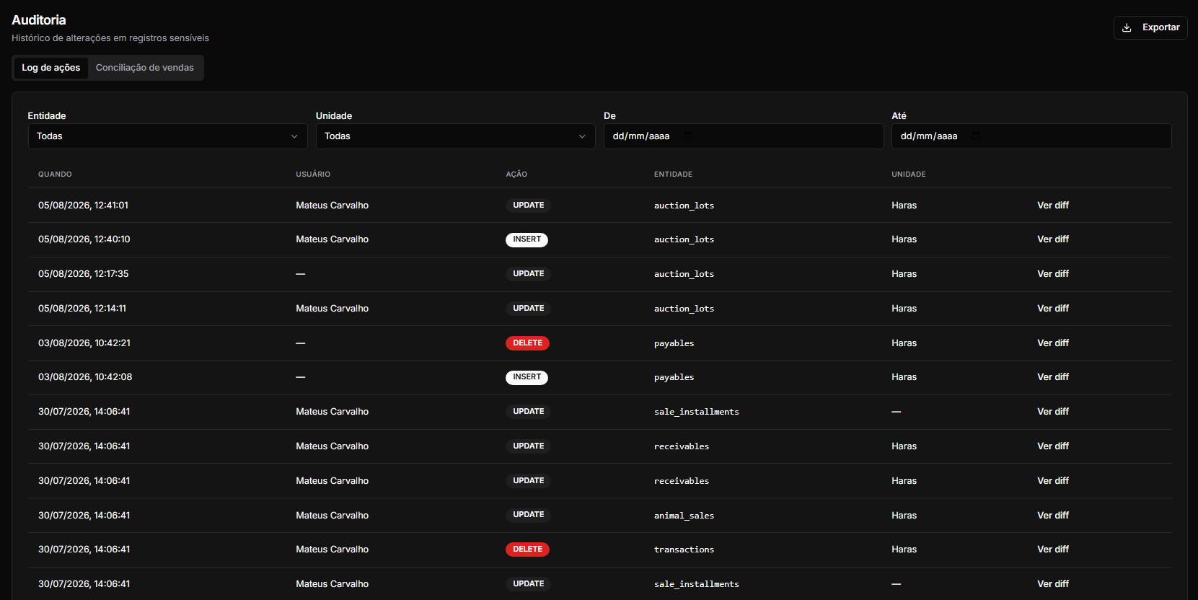The height and width of the screenshot is (600, 1198).
Task: Open Conciliação de vendas tab
Action: point(145,68)
